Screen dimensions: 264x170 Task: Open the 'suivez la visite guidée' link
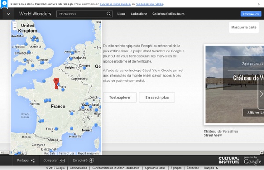(x=115, y=4)
